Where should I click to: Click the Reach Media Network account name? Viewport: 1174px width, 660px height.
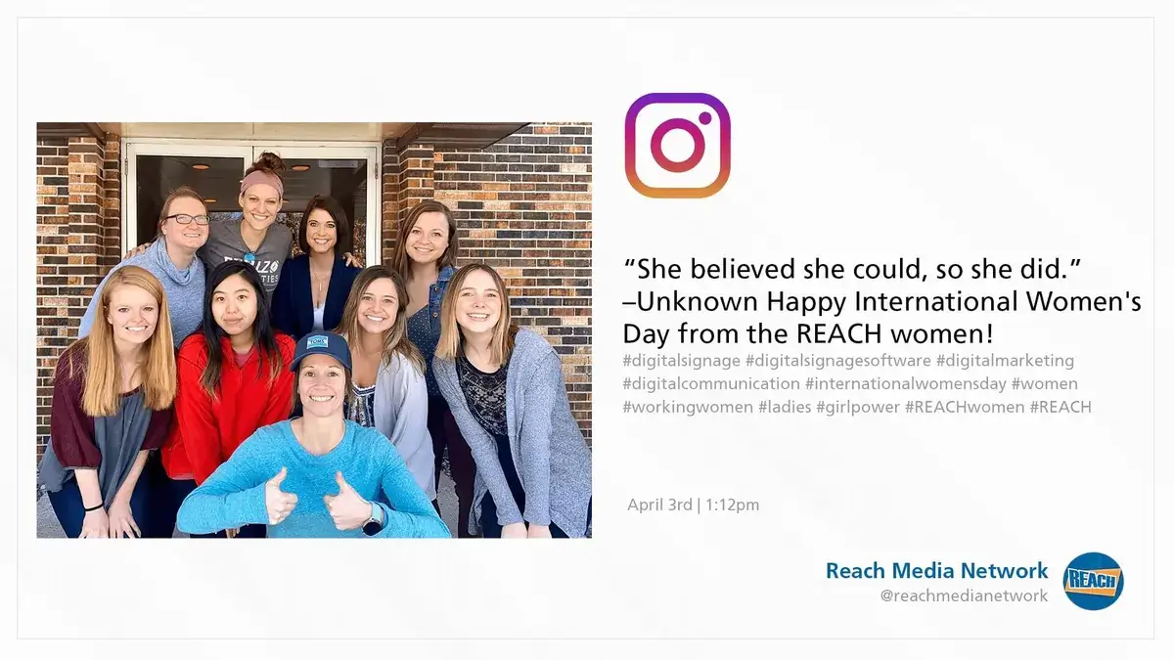coord(936,571)
